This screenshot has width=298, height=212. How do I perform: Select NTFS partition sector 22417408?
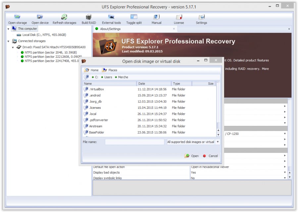pyautogui.click(x=50, y=61)
